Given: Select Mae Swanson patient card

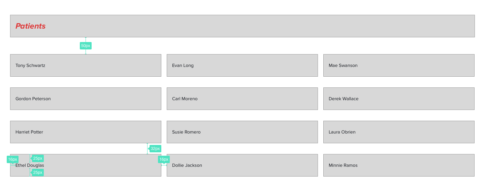Looking at the screenshot, I should [399, 65].
